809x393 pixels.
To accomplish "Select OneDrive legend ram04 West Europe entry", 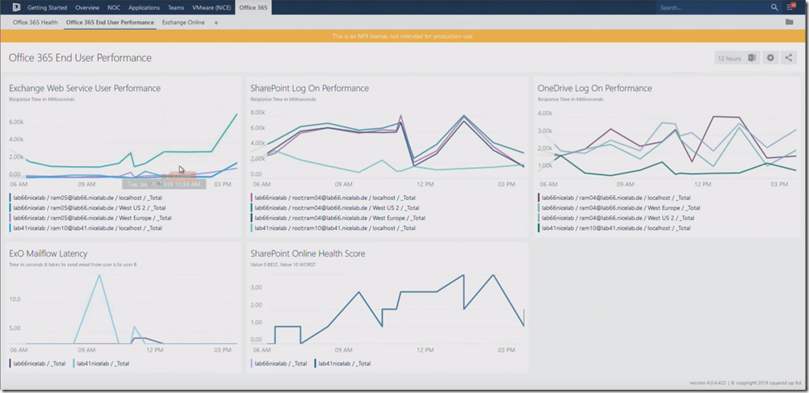I will tap(619, 208).
